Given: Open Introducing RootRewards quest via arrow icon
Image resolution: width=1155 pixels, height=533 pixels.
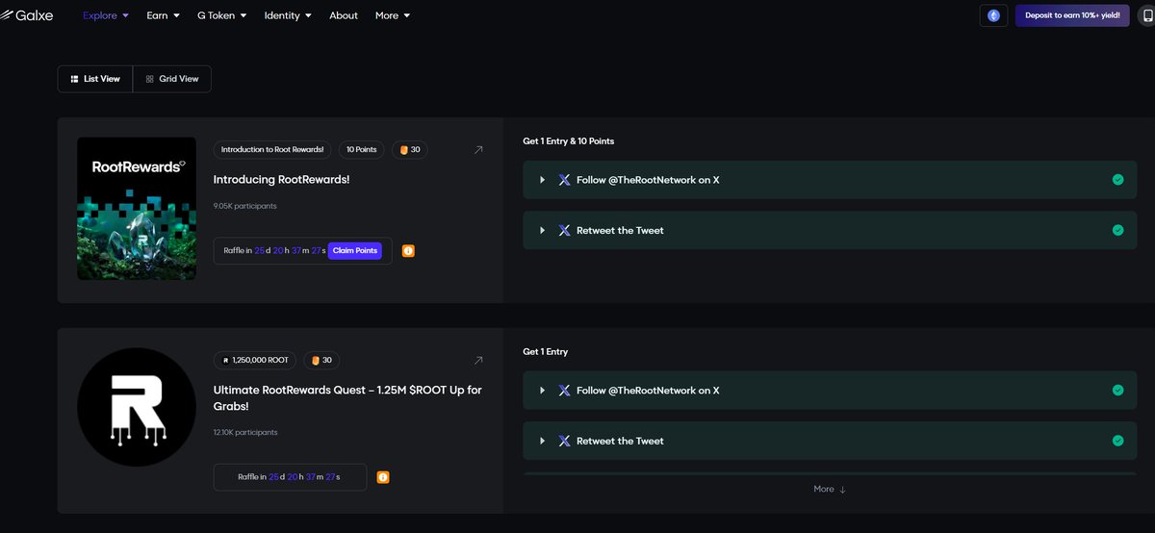Looking at the screenshot, I should (x=478, y=149).
